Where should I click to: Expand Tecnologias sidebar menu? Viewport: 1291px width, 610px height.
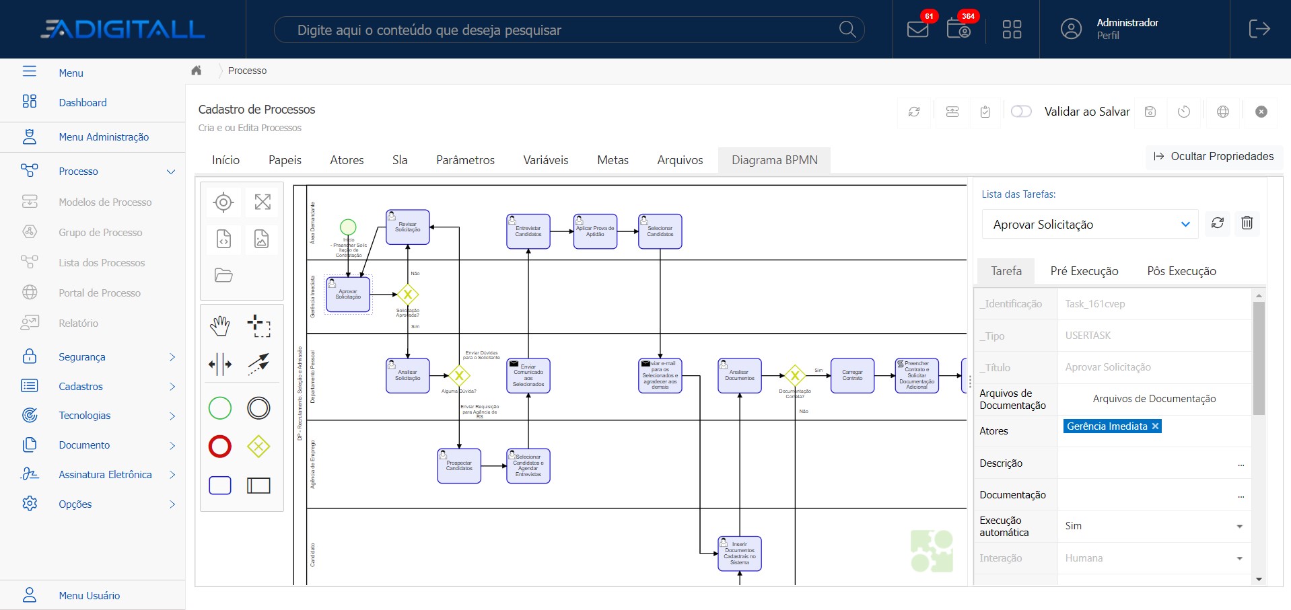click(x=172, y=416)
